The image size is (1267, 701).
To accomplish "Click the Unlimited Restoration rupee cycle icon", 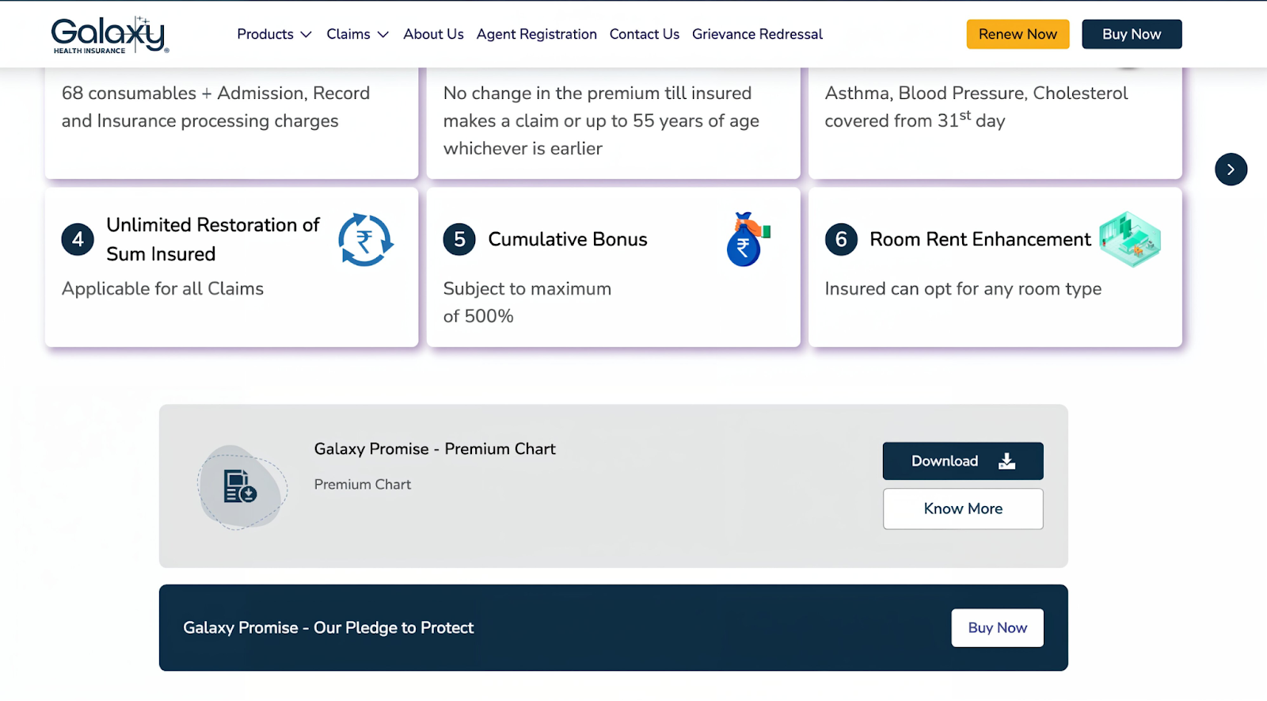I will pos(365,239).
